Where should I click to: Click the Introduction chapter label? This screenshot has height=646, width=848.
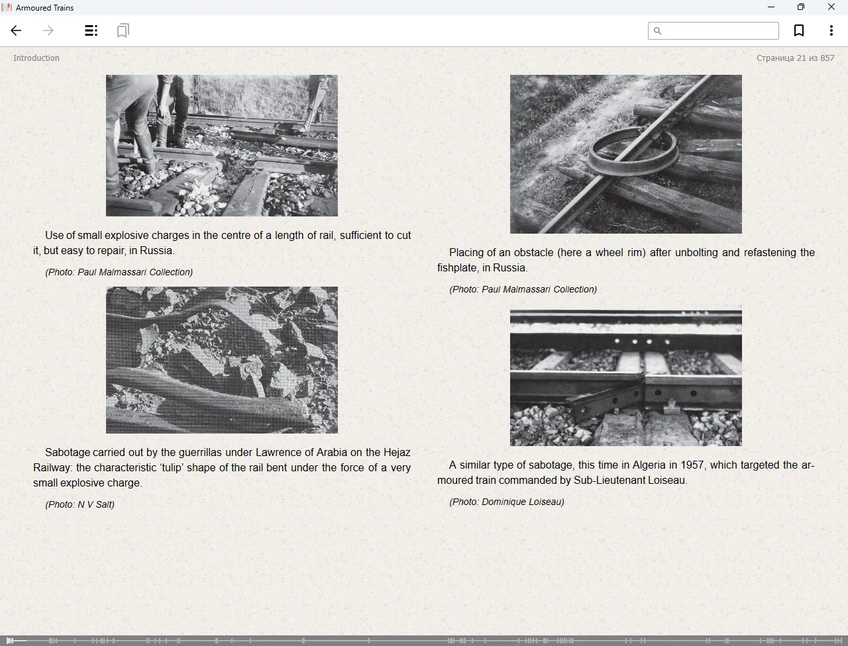36,58
